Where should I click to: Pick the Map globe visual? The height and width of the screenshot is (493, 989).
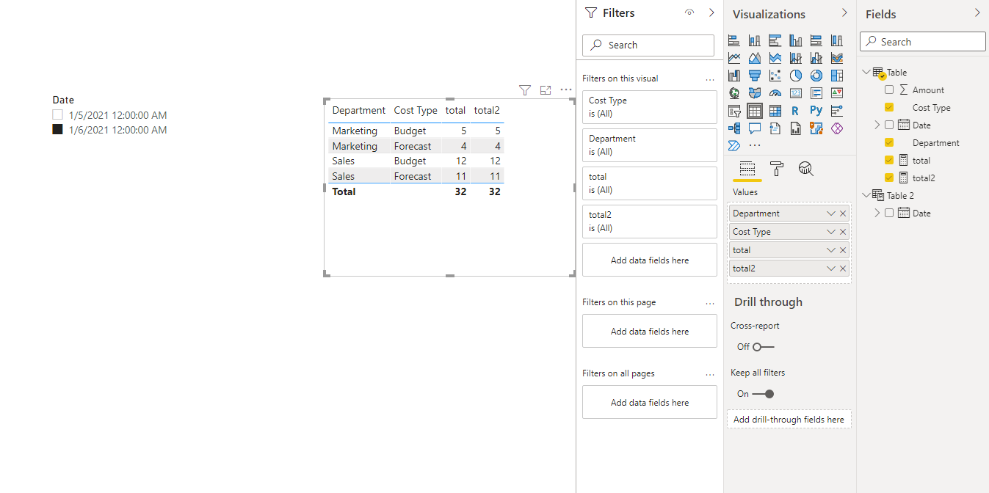pyautogui.click(x=734, y=93)
